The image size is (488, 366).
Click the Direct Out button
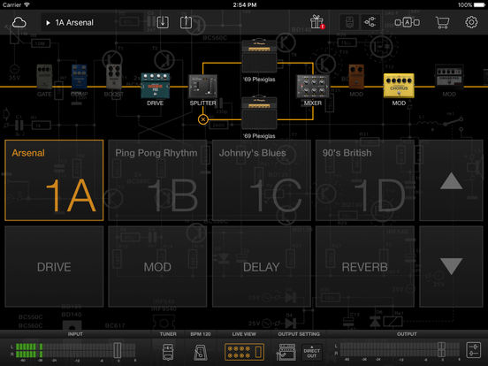pos(312,353)
